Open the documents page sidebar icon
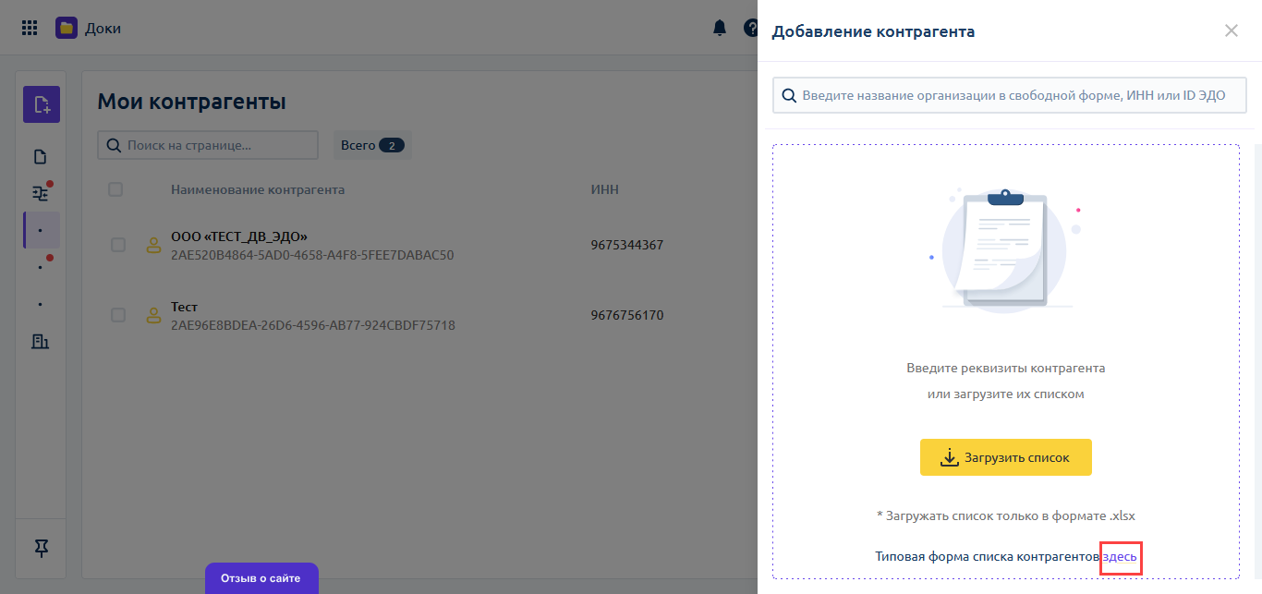 pos(41,156)
